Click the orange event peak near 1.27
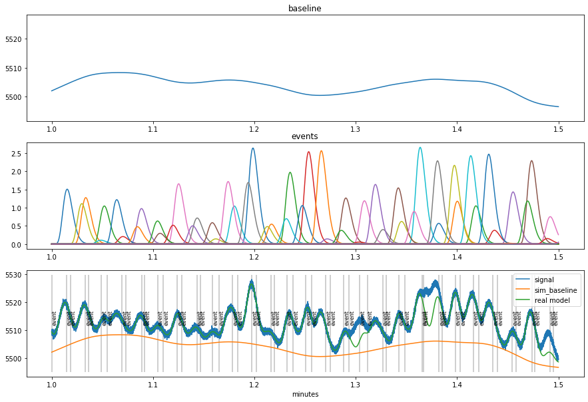This screenshot has height=402, width=588. 322,152
